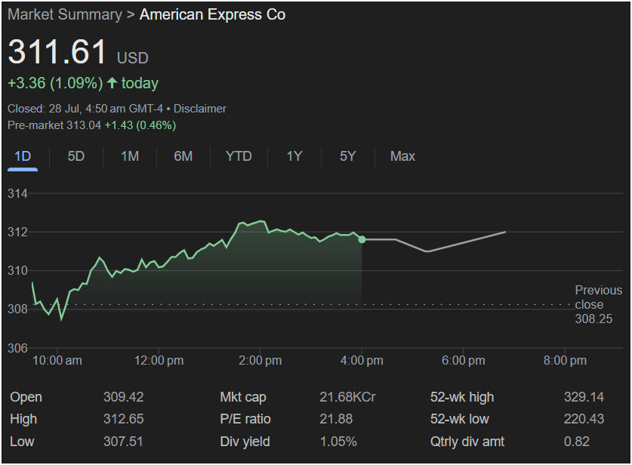Click the Previous close 308.25 label
Image resolution: width=632 pixels, height=465 pixels.
point(599,305)
